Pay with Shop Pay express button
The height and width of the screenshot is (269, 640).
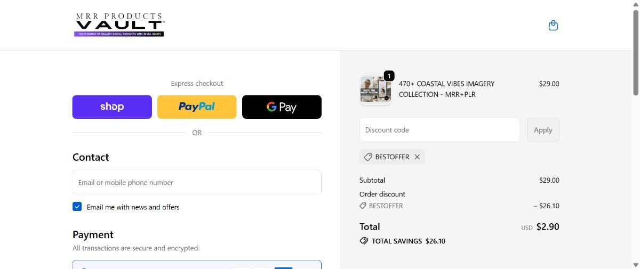coord(112,107)
